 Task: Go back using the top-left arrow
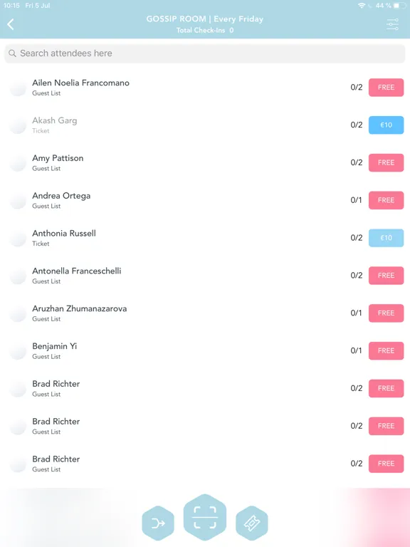[11, 24]
